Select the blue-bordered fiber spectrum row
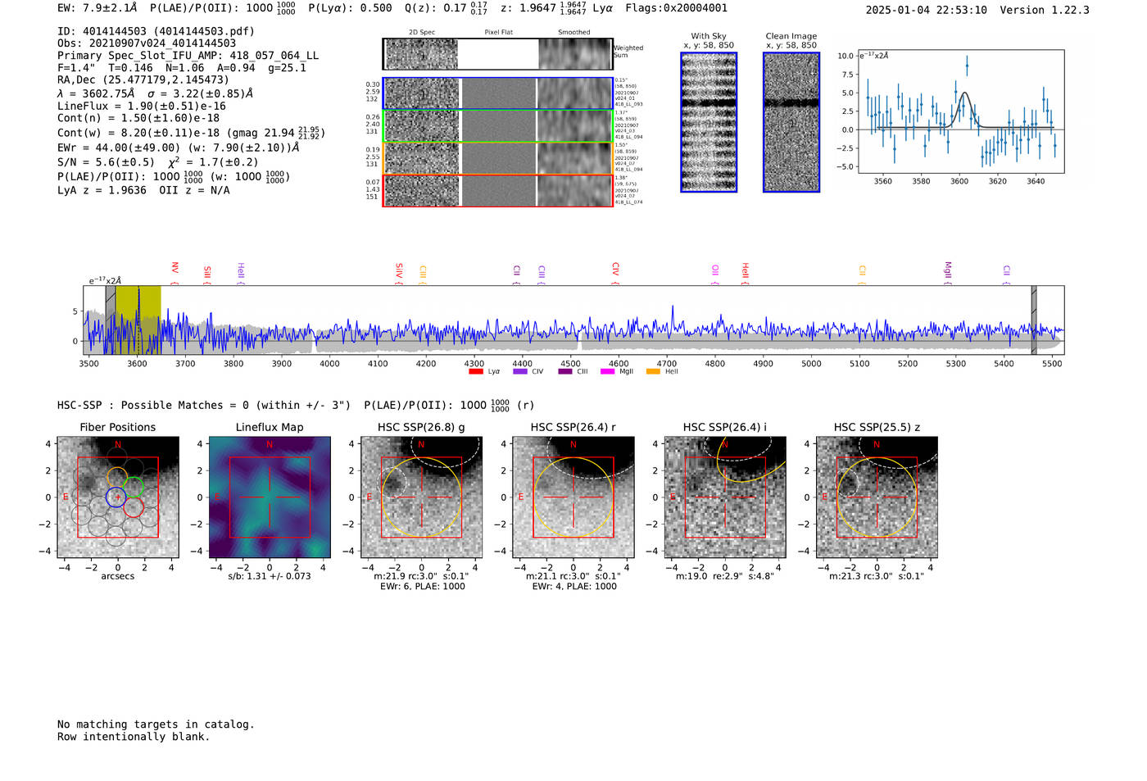Viewport: 1147px width, 781px height. tap(497, 93)
